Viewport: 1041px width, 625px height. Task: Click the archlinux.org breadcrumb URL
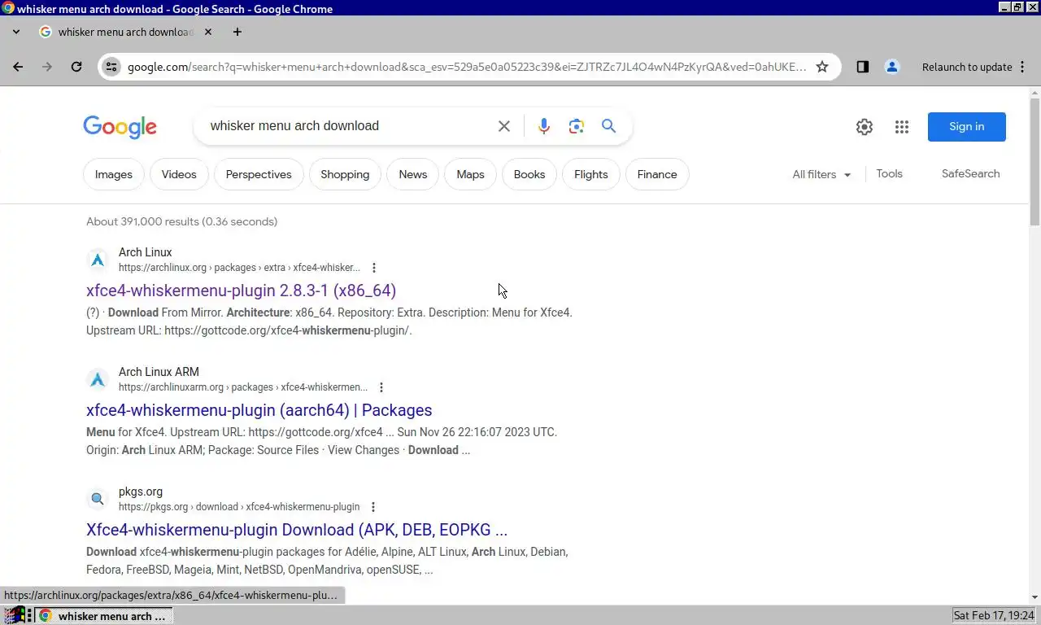pos(239,268)
